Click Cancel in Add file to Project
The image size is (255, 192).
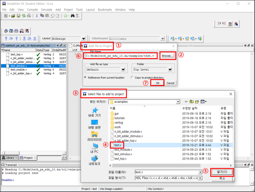pos(170,83)
